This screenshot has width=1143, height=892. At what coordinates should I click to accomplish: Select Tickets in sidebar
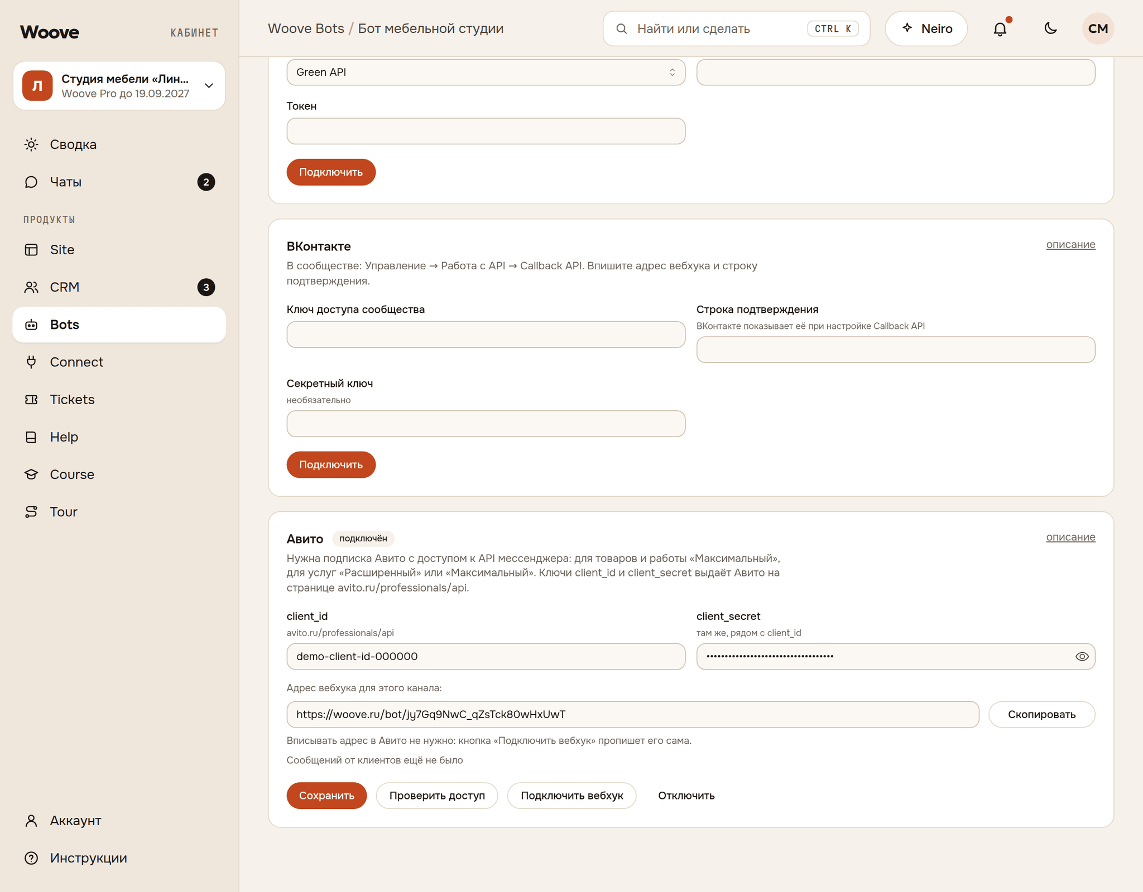click(119, 399)
